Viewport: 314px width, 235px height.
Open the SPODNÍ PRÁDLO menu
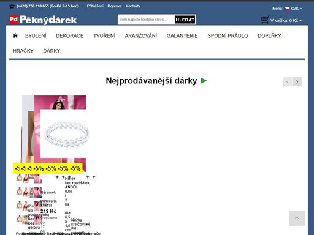point(228,36)
